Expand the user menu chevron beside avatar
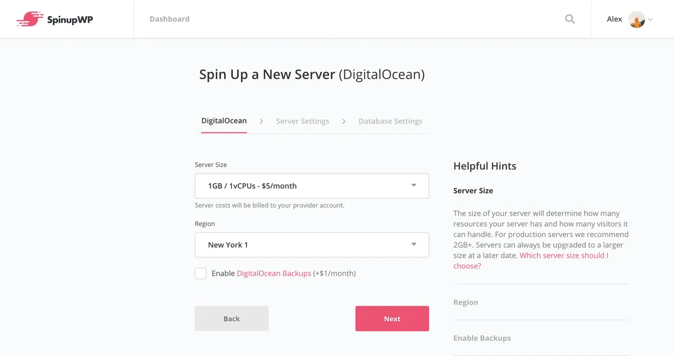This screenshot has height=356, width=674. [x=650, y=20]
